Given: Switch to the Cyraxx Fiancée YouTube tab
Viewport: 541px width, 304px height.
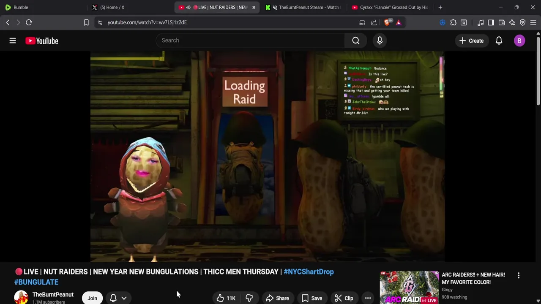Looking at the screenshot, I should (390, 7).
